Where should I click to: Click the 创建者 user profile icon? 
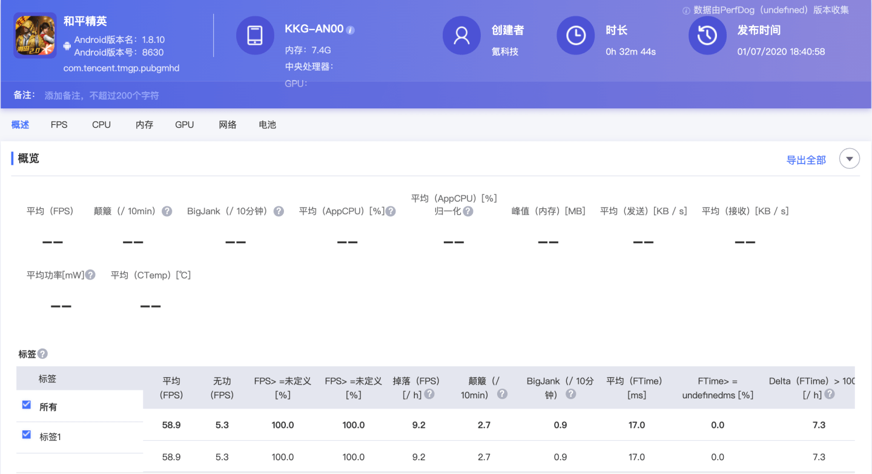click(x=461, y=36)
